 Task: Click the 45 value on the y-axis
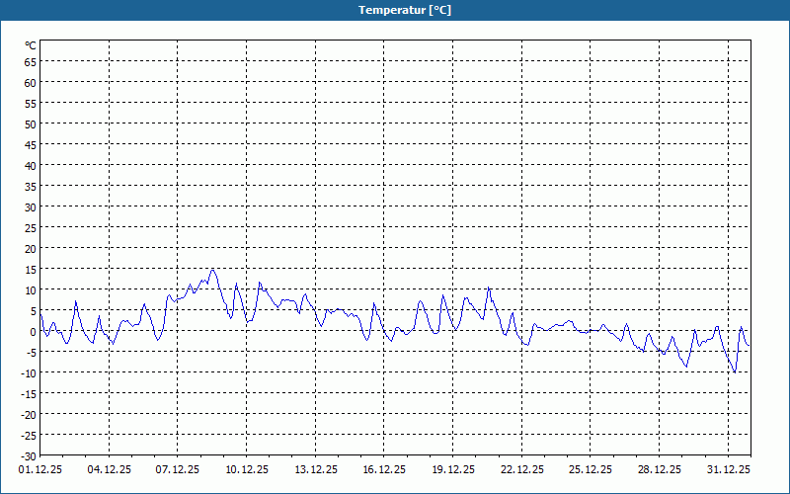pos(31,145)
